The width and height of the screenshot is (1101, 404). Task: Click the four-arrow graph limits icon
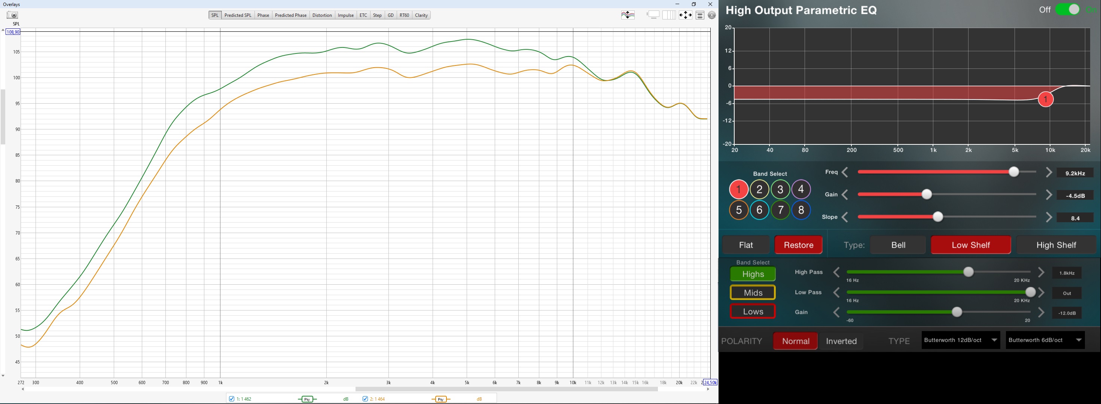(685, 15)
